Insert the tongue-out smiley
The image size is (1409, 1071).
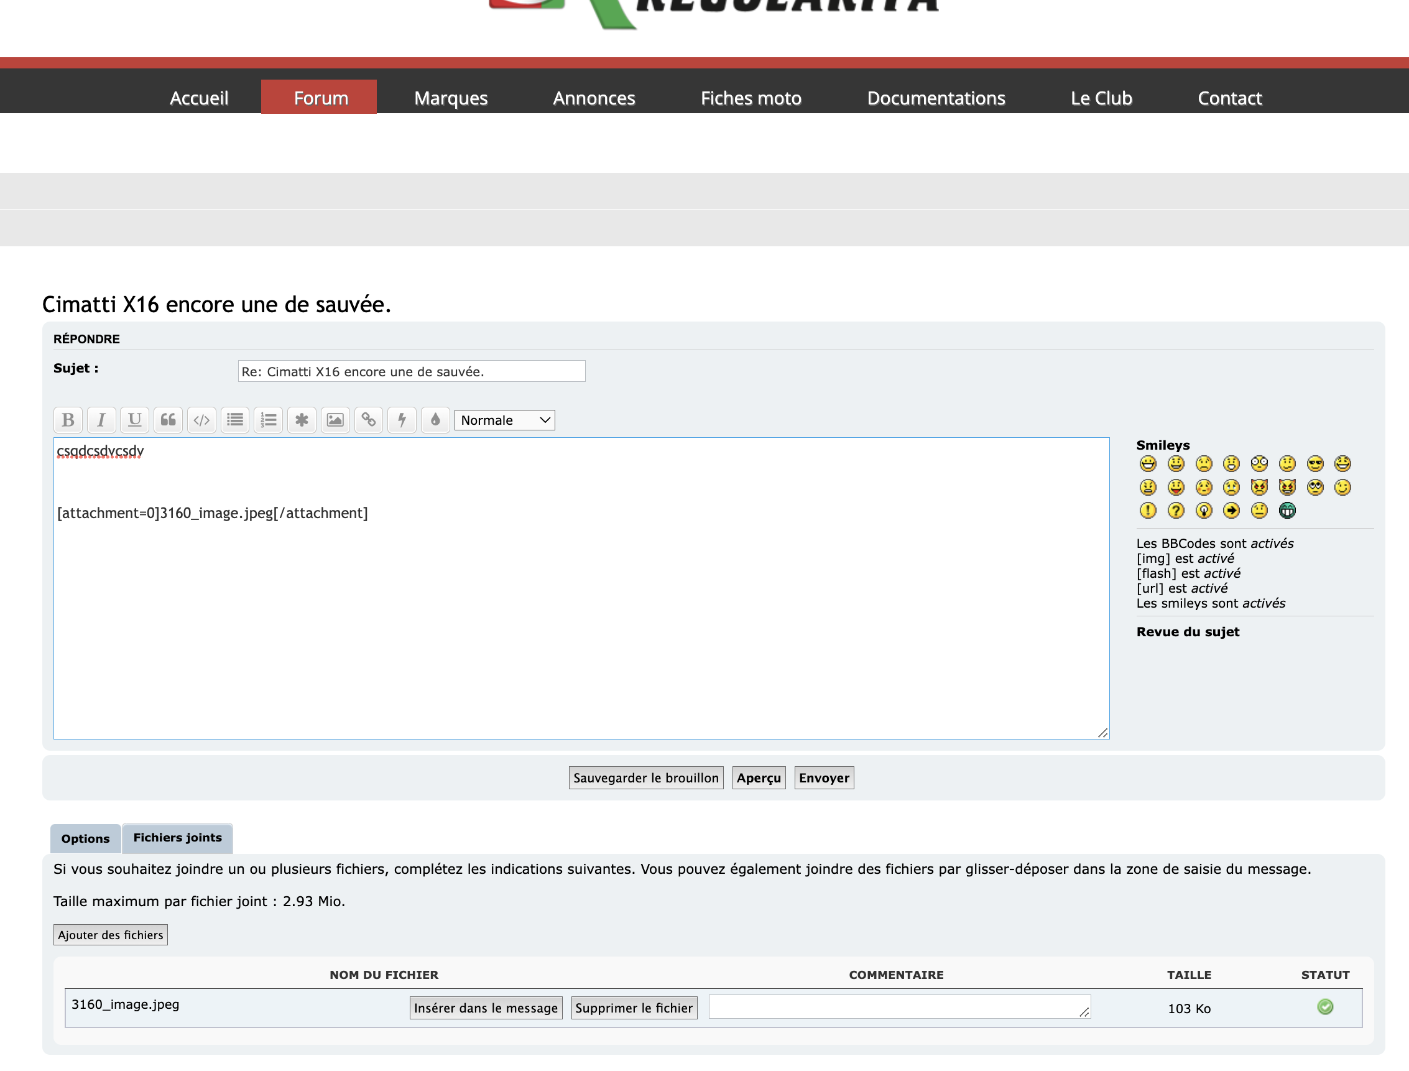point(1176,488)
